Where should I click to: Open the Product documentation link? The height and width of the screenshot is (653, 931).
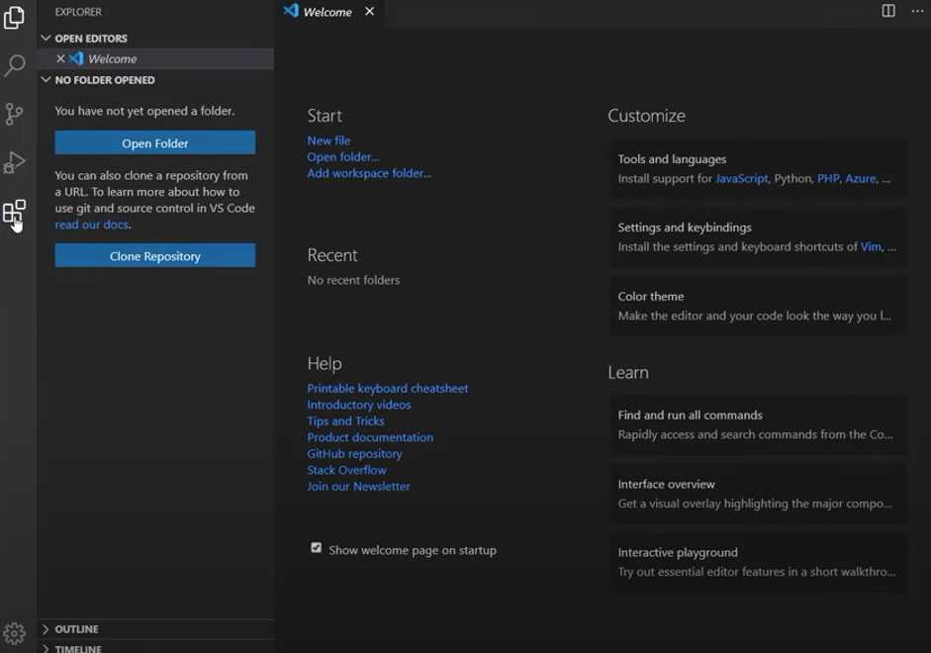[x=370, y=437]
